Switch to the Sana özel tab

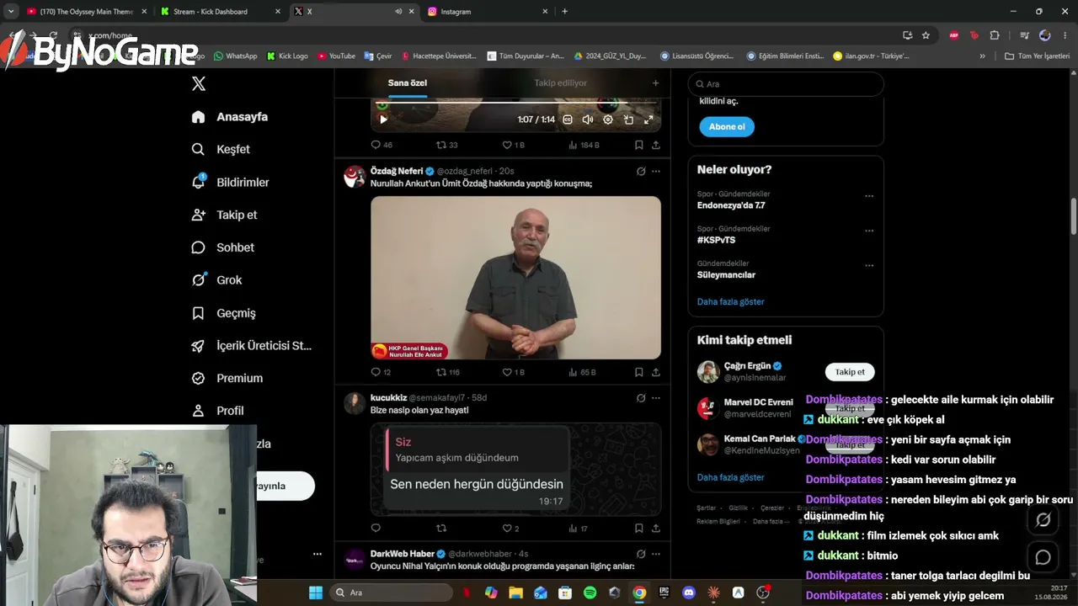[408, 83]
